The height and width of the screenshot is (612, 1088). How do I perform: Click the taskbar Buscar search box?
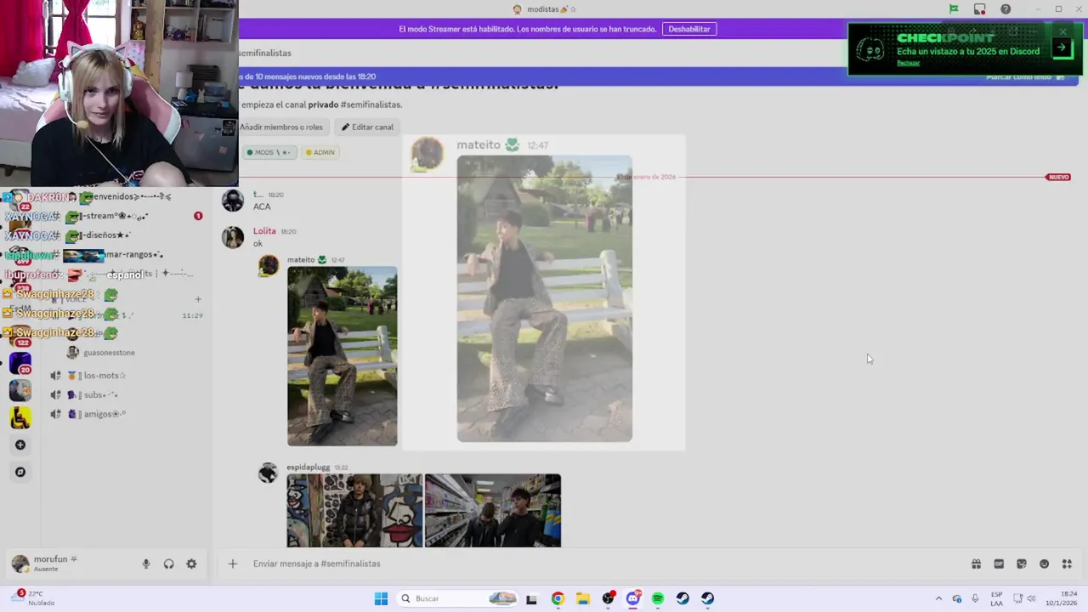pos(458,598)
